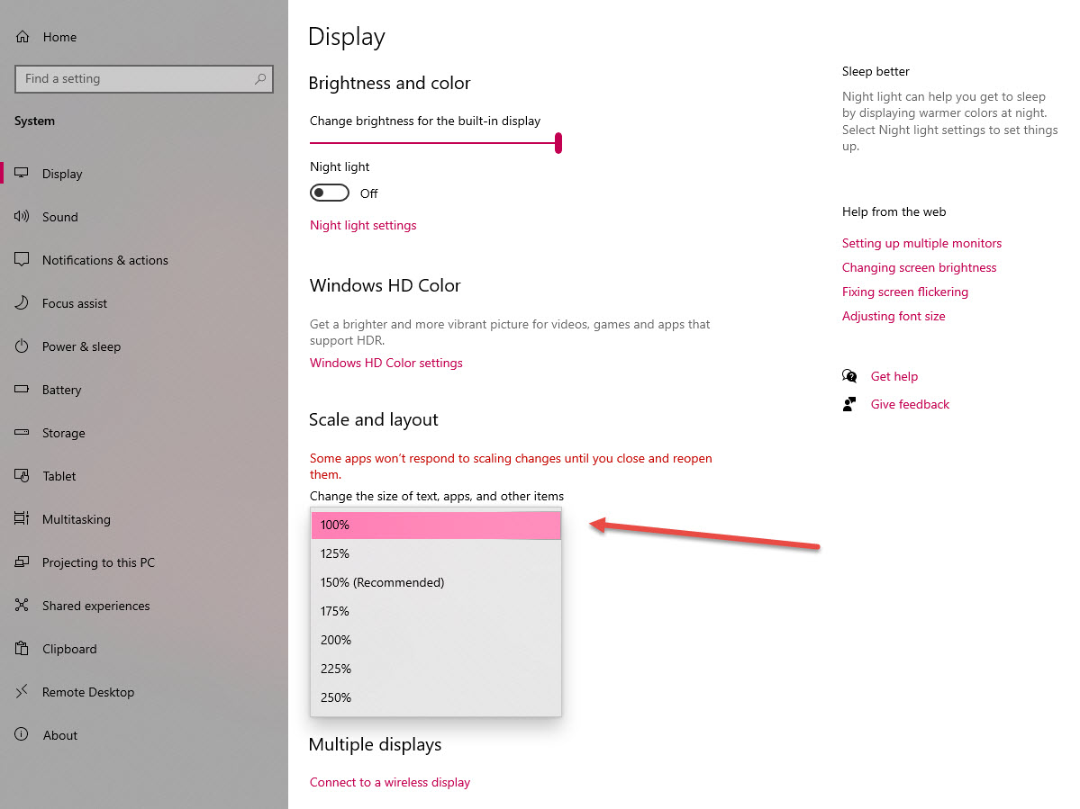Open Windows HD Color settings link
The width and height of the screenshot is (1080, 809).
[386, 363]
